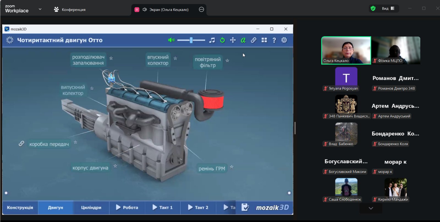The width and height of the screenshot is (440, 222).
Task: Open the mozaik3D settings gear
Action: [x=284, y=40]
